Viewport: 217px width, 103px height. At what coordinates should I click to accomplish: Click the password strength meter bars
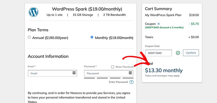pos(109,78)
